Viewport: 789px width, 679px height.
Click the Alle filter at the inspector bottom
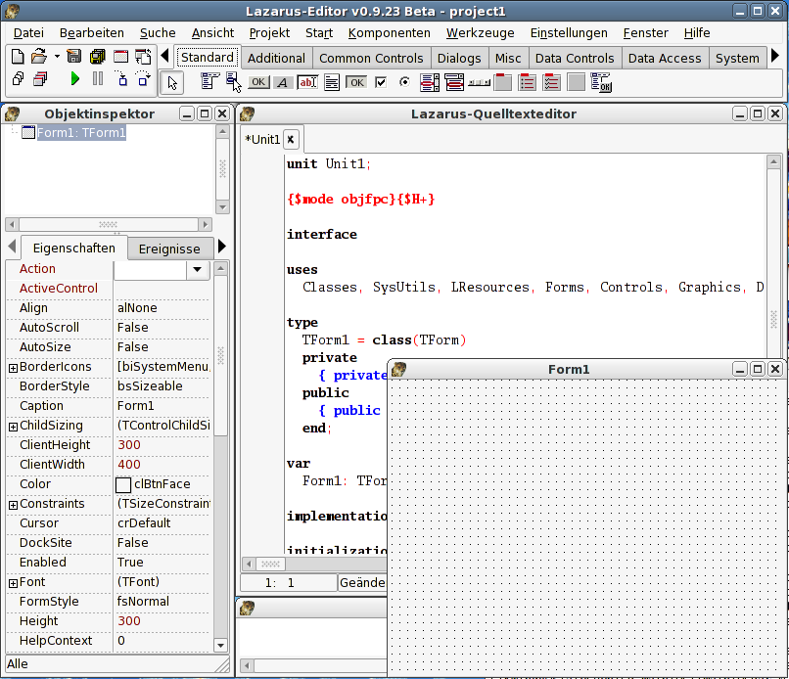18,664
